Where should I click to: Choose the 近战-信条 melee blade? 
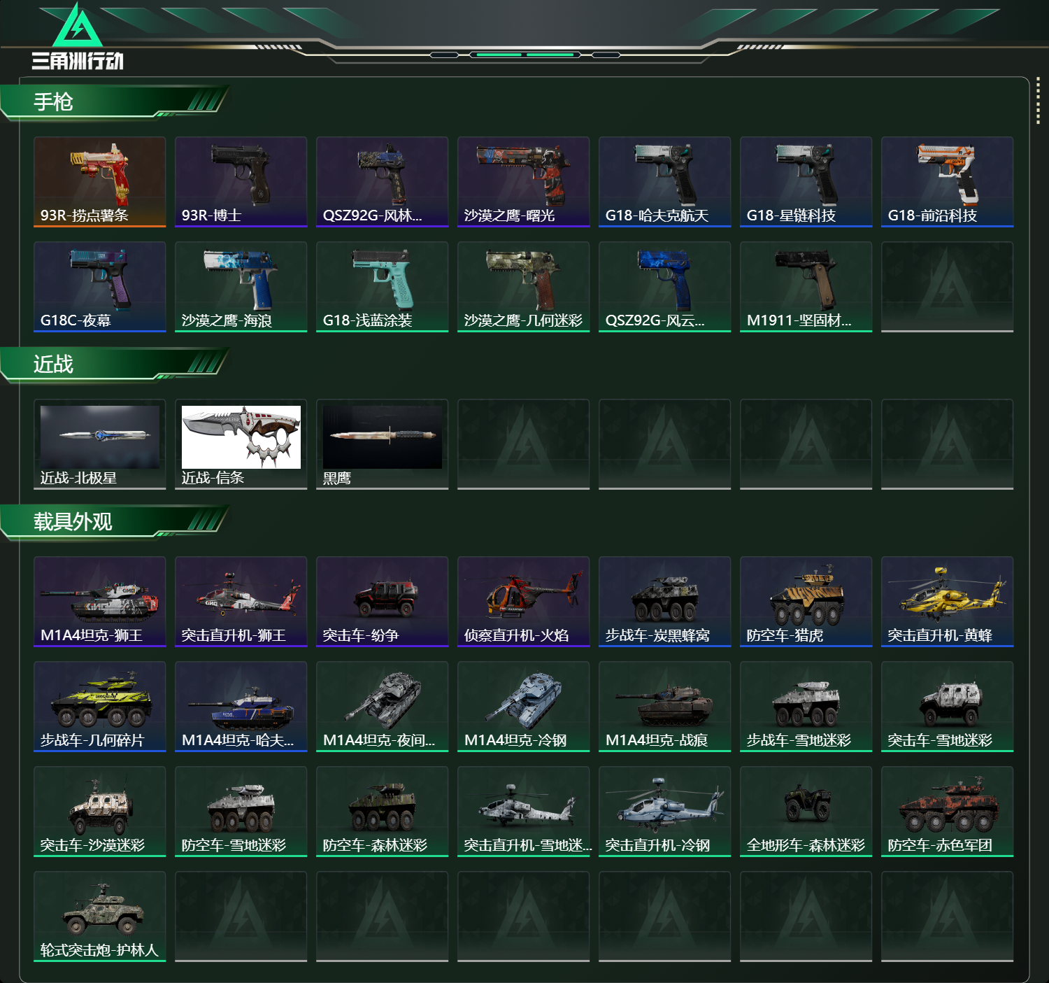241,444
